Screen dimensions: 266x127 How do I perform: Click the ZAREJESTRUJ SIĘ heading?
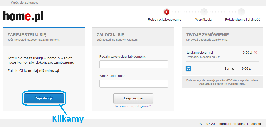pyautogui.click(x=27, y=35)
